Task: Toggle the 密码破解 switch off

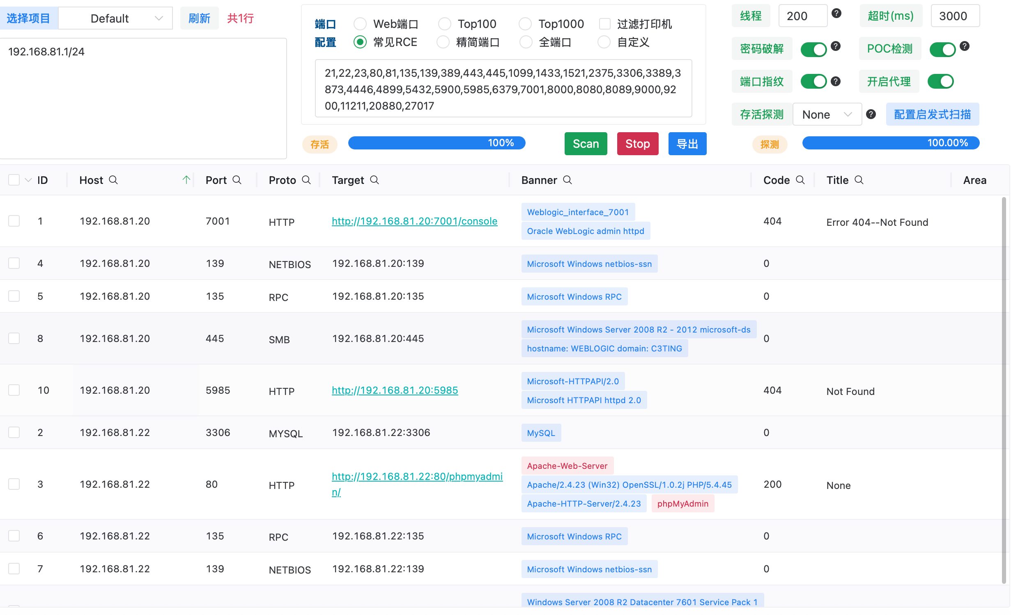Action: point(813,49)
